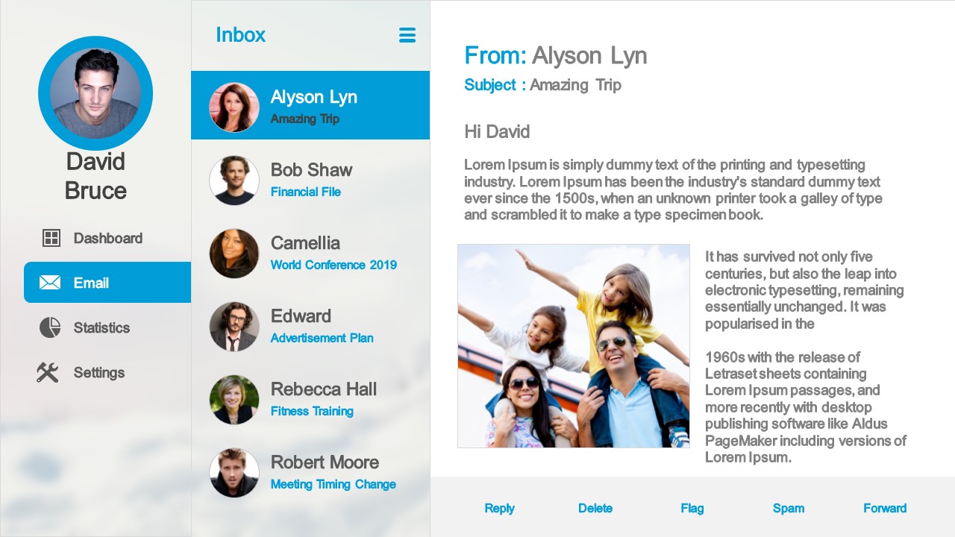Delete the Amazing Trip email
The width and height of the screenshot is (955, 537).
(595, 508)
